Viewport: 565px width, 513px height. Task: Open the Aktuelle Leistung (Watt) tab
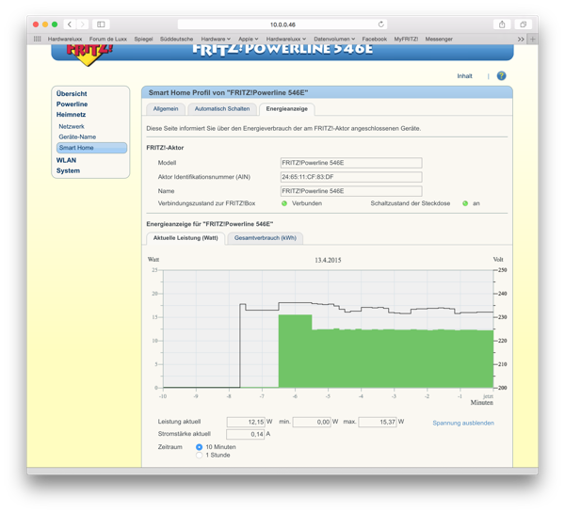(x=186, y=238)
